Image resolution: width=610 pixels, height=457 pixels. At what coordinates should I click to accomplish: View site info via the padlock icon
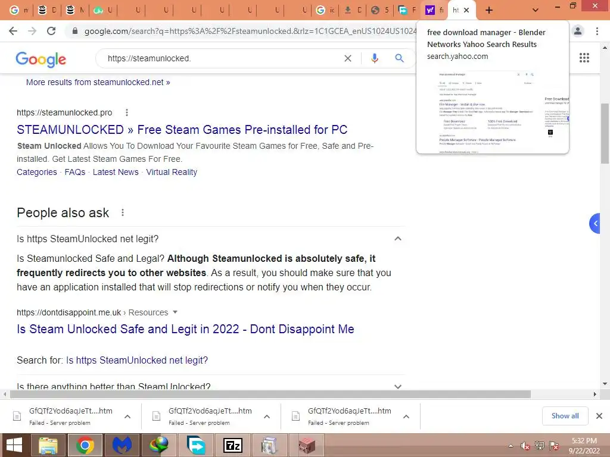(x=75, y=31)
